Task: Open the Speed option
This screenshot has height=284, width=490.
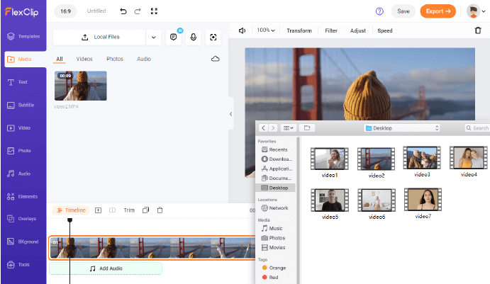Action: (x=384, y=30)
